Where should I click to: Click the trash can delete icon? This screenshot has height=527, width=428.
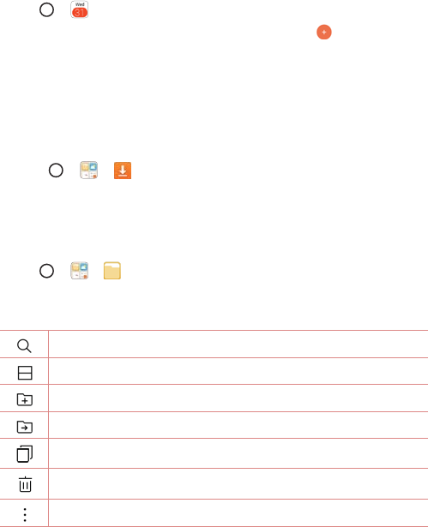pyautogui.click(x=25, y=484)
